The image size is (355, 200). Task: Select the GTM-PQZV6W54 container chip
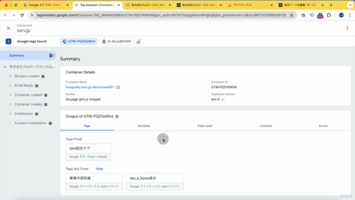(79, 42)
